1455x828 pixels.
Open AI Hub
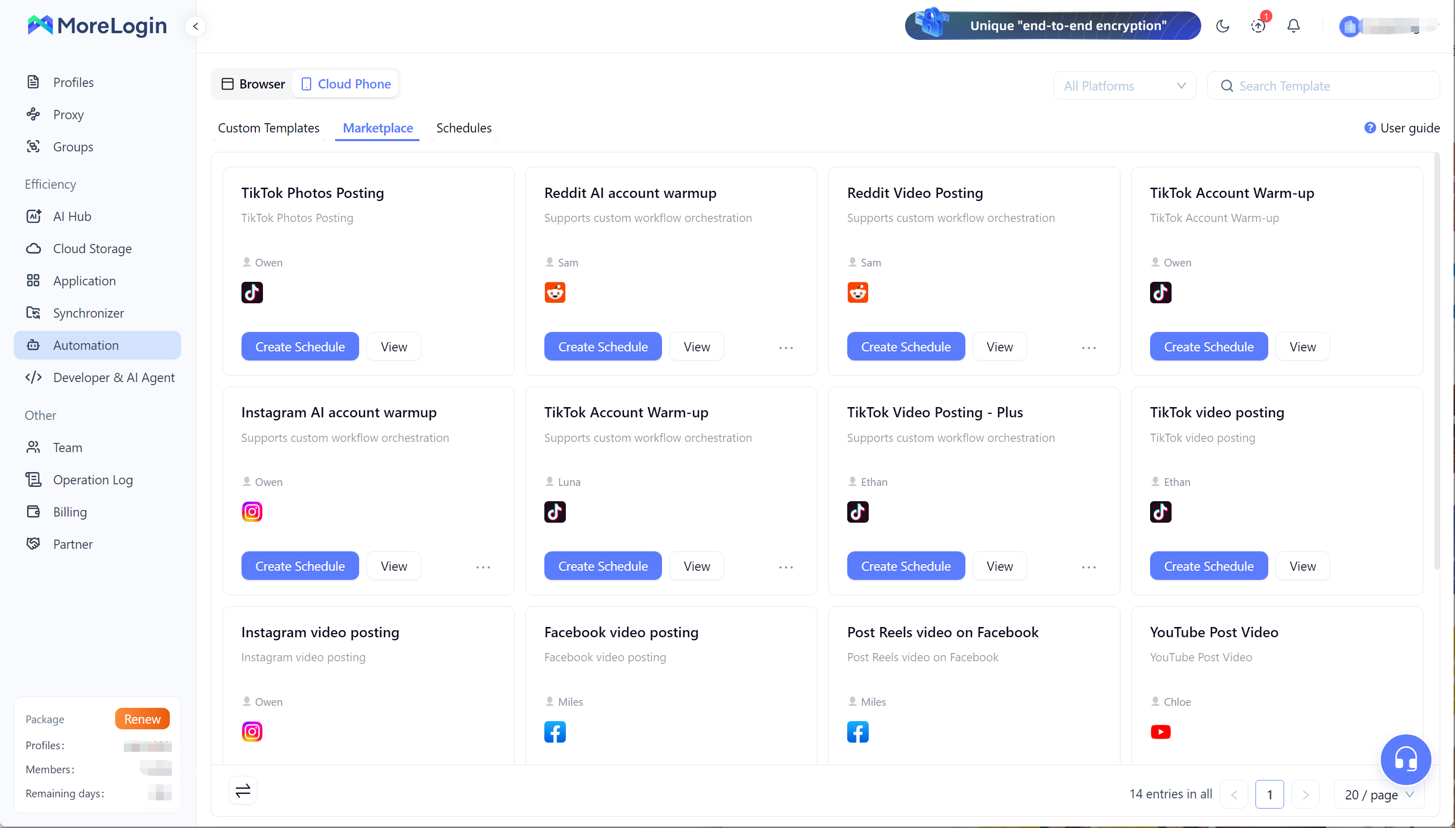[x=97, y=216]
